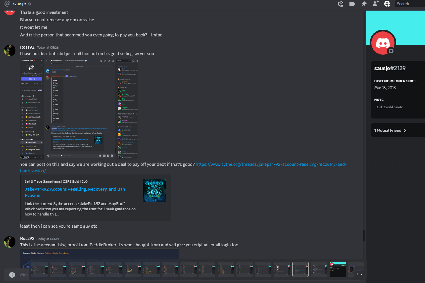
Task: Open the Garro lion embed image
Action: coord(154,191)
